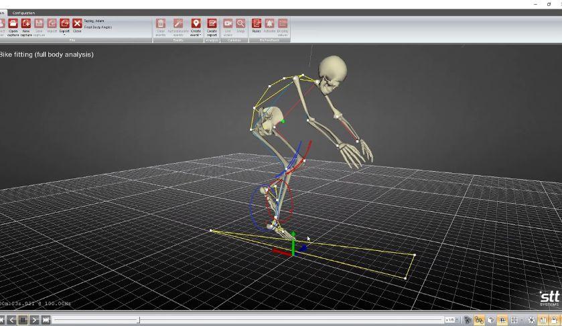
Task: Open an existing capture file
Action: [x=13, y=28]
